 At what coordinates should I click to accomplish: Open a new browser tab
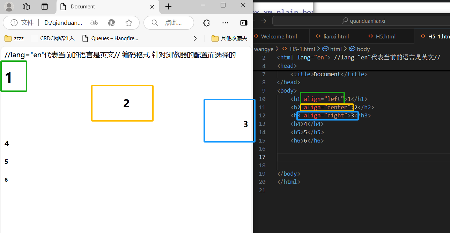(x=168, y=7)
